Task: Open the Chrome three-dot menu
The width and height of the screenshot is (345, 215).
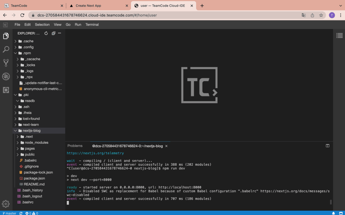Action: (341, 15)
